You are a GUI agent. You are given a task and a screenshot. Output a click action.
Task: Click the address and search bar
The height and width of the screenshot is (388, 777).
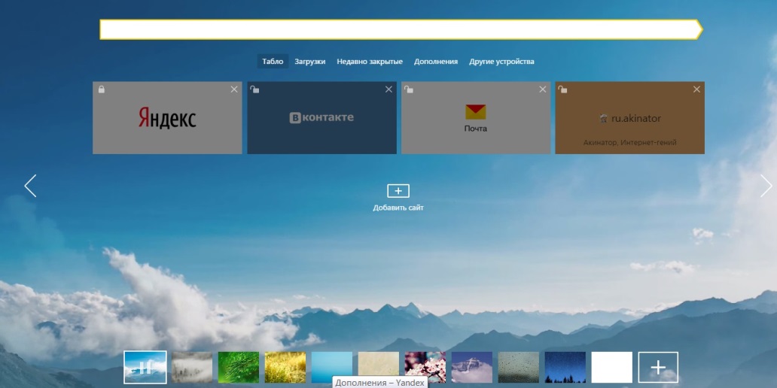(x=399, y=29)
